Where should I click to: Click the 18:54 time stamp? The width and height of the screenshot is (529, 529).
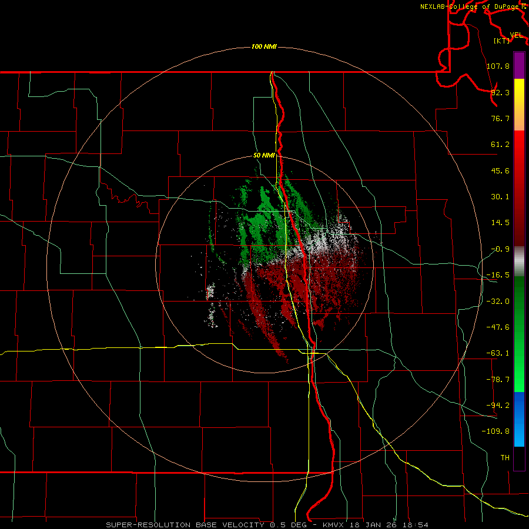416,525
